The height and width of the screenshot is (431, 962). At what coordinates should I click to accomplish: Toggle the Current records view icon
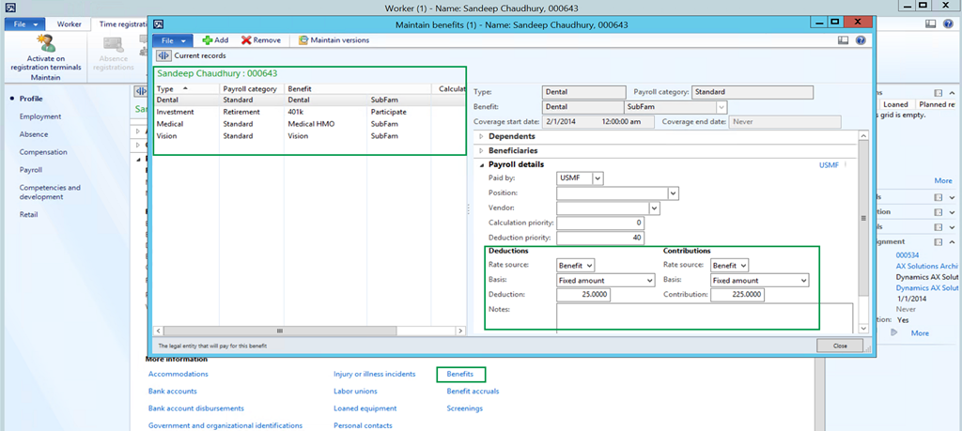pyautogui.click(x=162, y=56)
